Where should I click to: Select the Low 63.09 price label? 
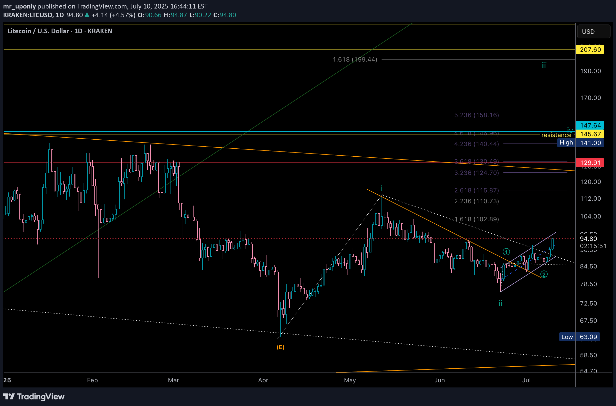point(579,337)
